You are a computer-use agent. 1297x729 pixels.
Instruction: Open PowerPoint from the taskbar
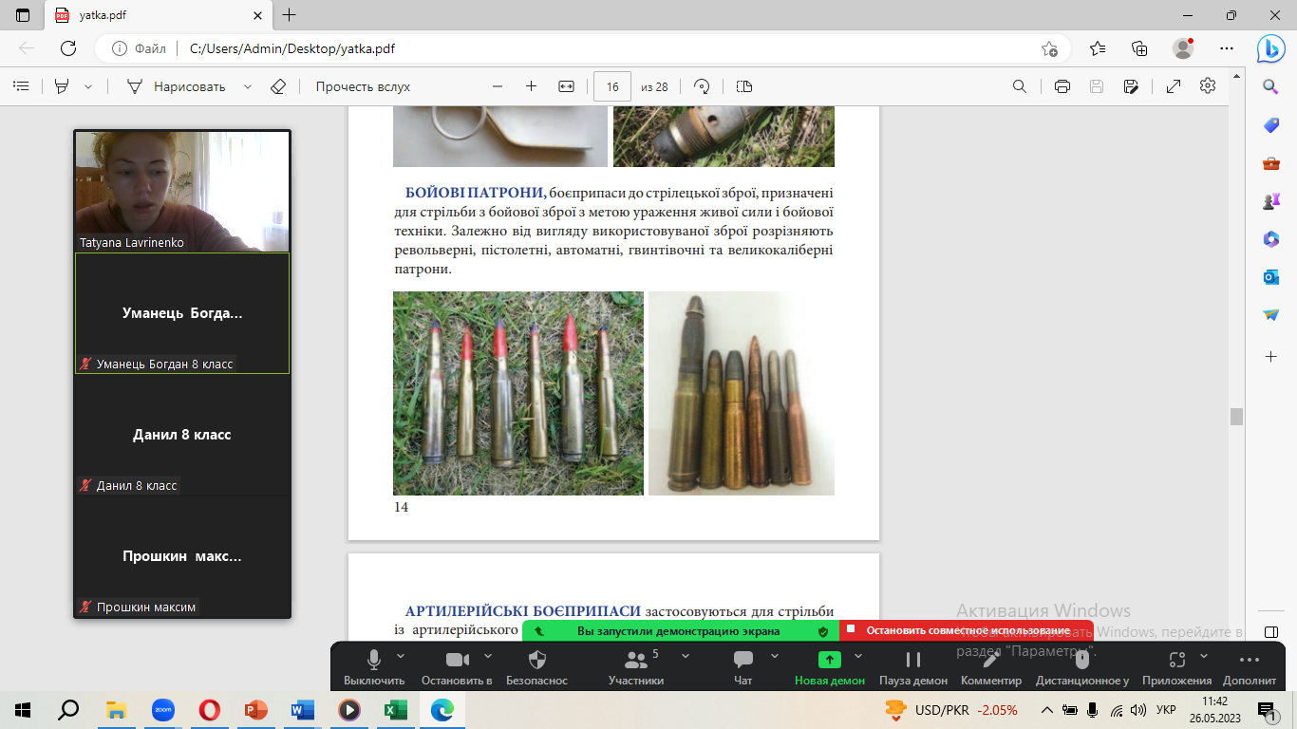[x=256, y=709]
